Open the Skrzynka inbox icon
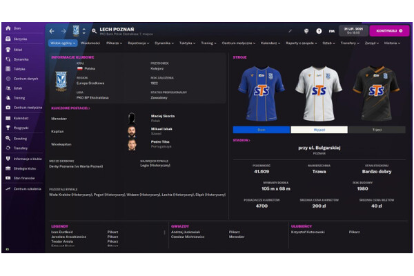 8,39
